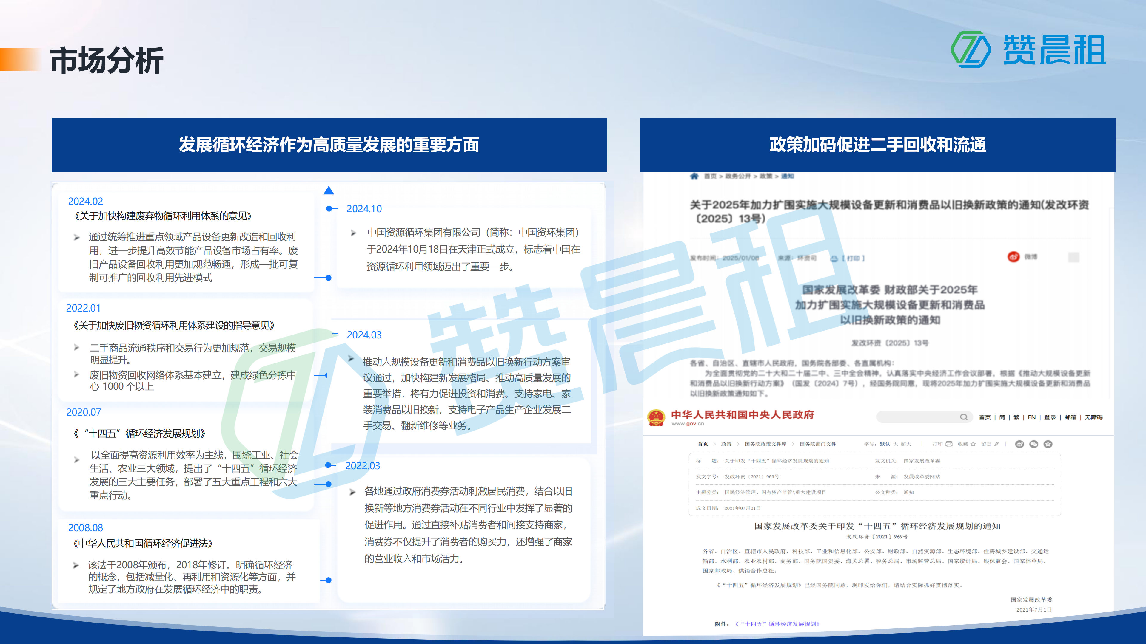
Task: Click the 2024.10 timeline dot marker
Action: click(329, 208)
